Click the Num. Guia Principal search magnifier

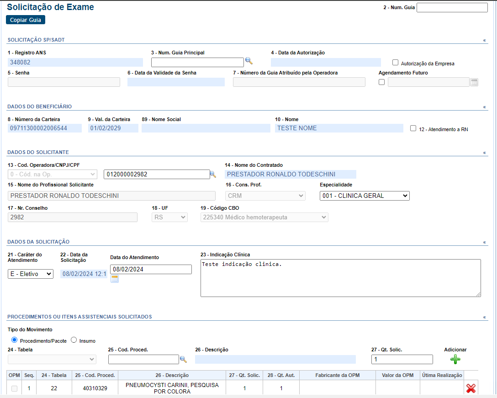248,61
